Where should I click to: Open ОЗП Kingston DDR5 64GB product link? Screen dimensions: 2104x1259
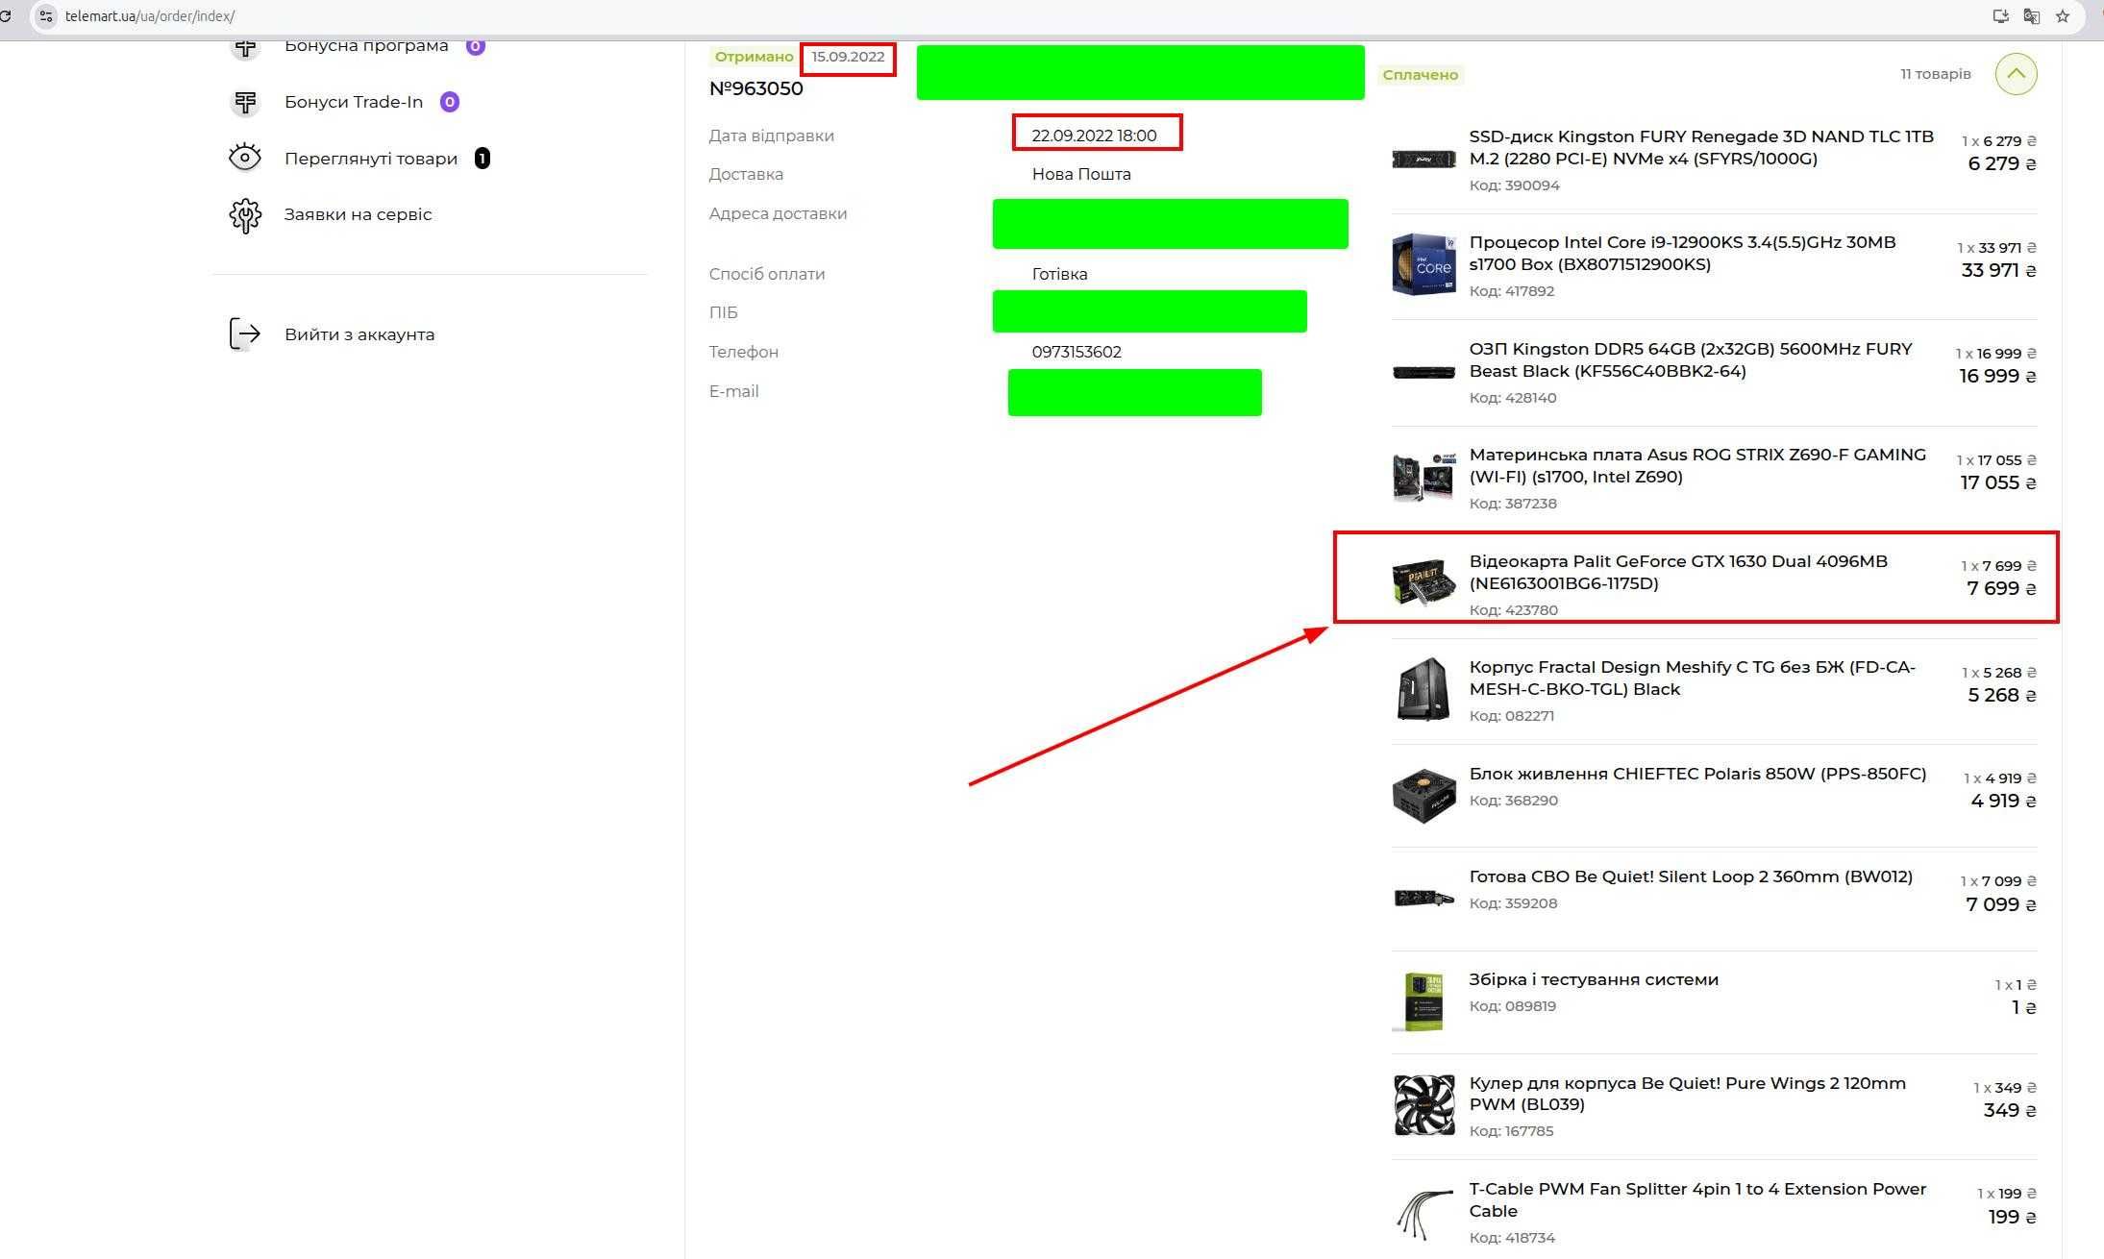point(1691,359)
